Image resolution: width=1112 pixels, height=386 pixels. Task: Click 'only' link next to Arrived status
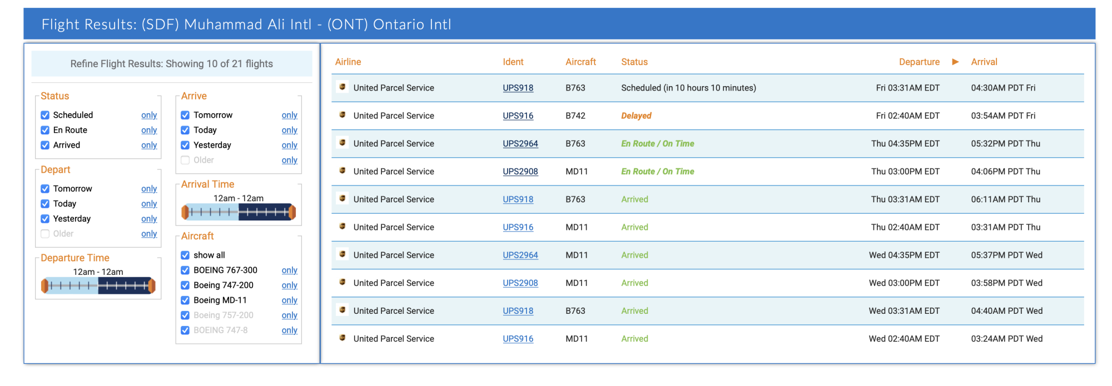coord(149,145)
